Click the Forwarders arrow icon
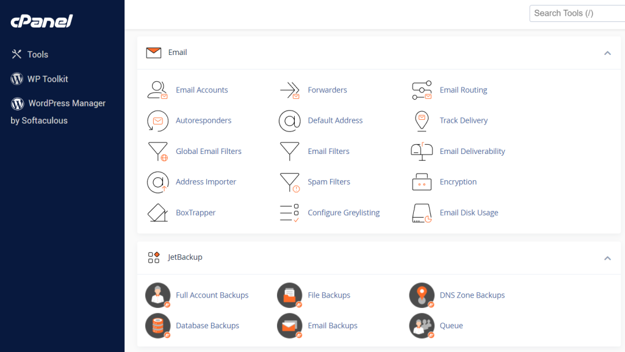625x352 pixels. [x=290, y=90]
